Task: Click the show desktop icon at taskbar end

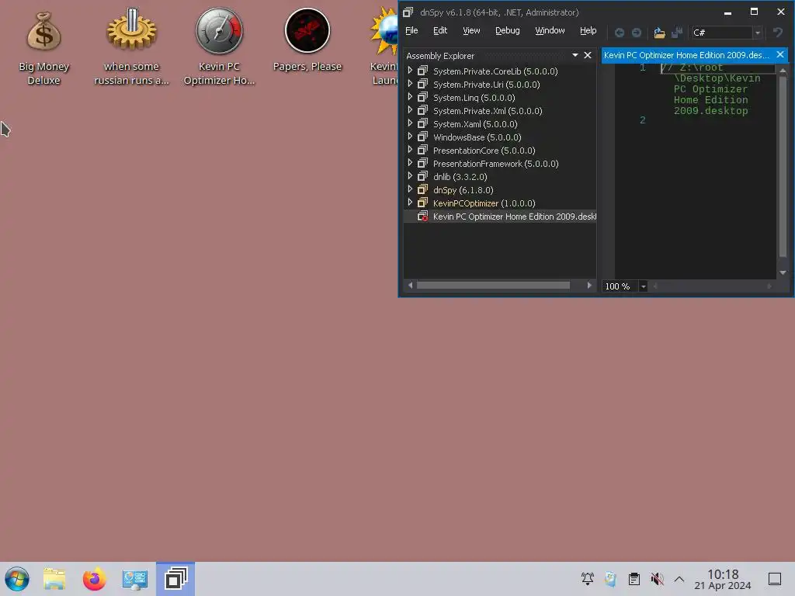Action: (x=775, y=579)
